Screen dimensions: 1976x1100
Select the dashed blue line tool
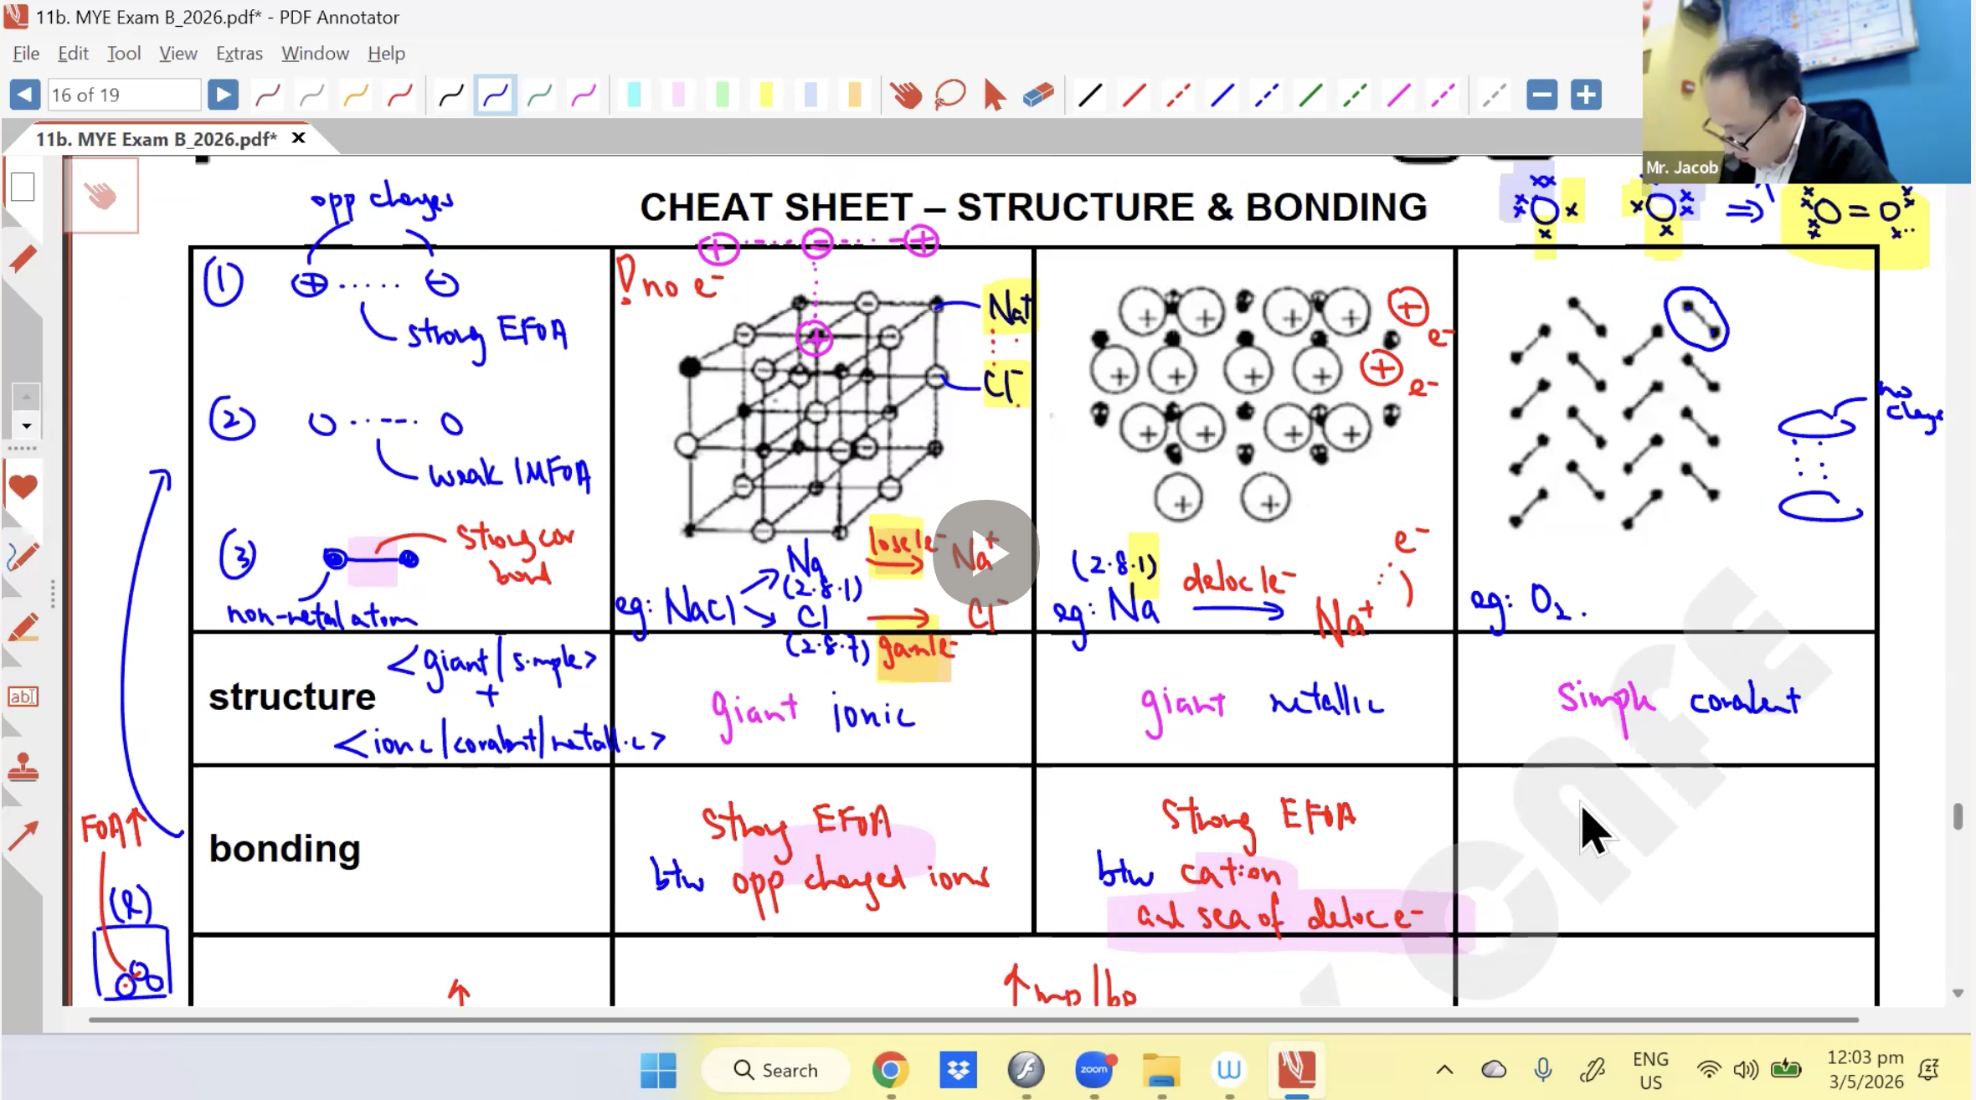coord(1266,95)
